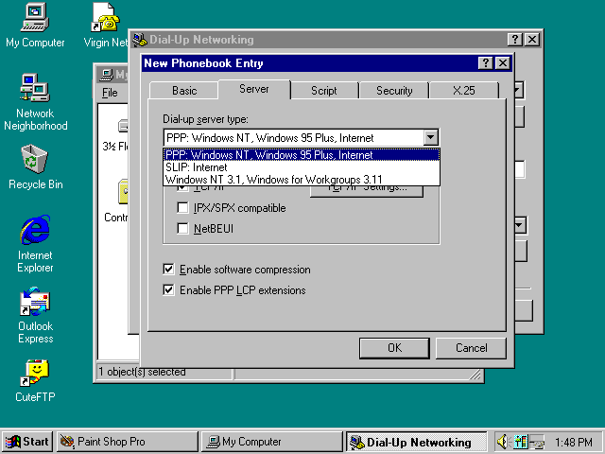Open the Security tab

(x=394, y=91)
